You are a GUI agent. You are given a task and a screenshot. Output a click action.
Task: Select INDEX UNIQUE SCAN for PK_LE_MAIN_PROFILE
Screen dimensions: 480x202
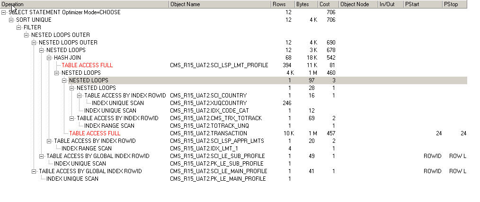pos(72,179)
